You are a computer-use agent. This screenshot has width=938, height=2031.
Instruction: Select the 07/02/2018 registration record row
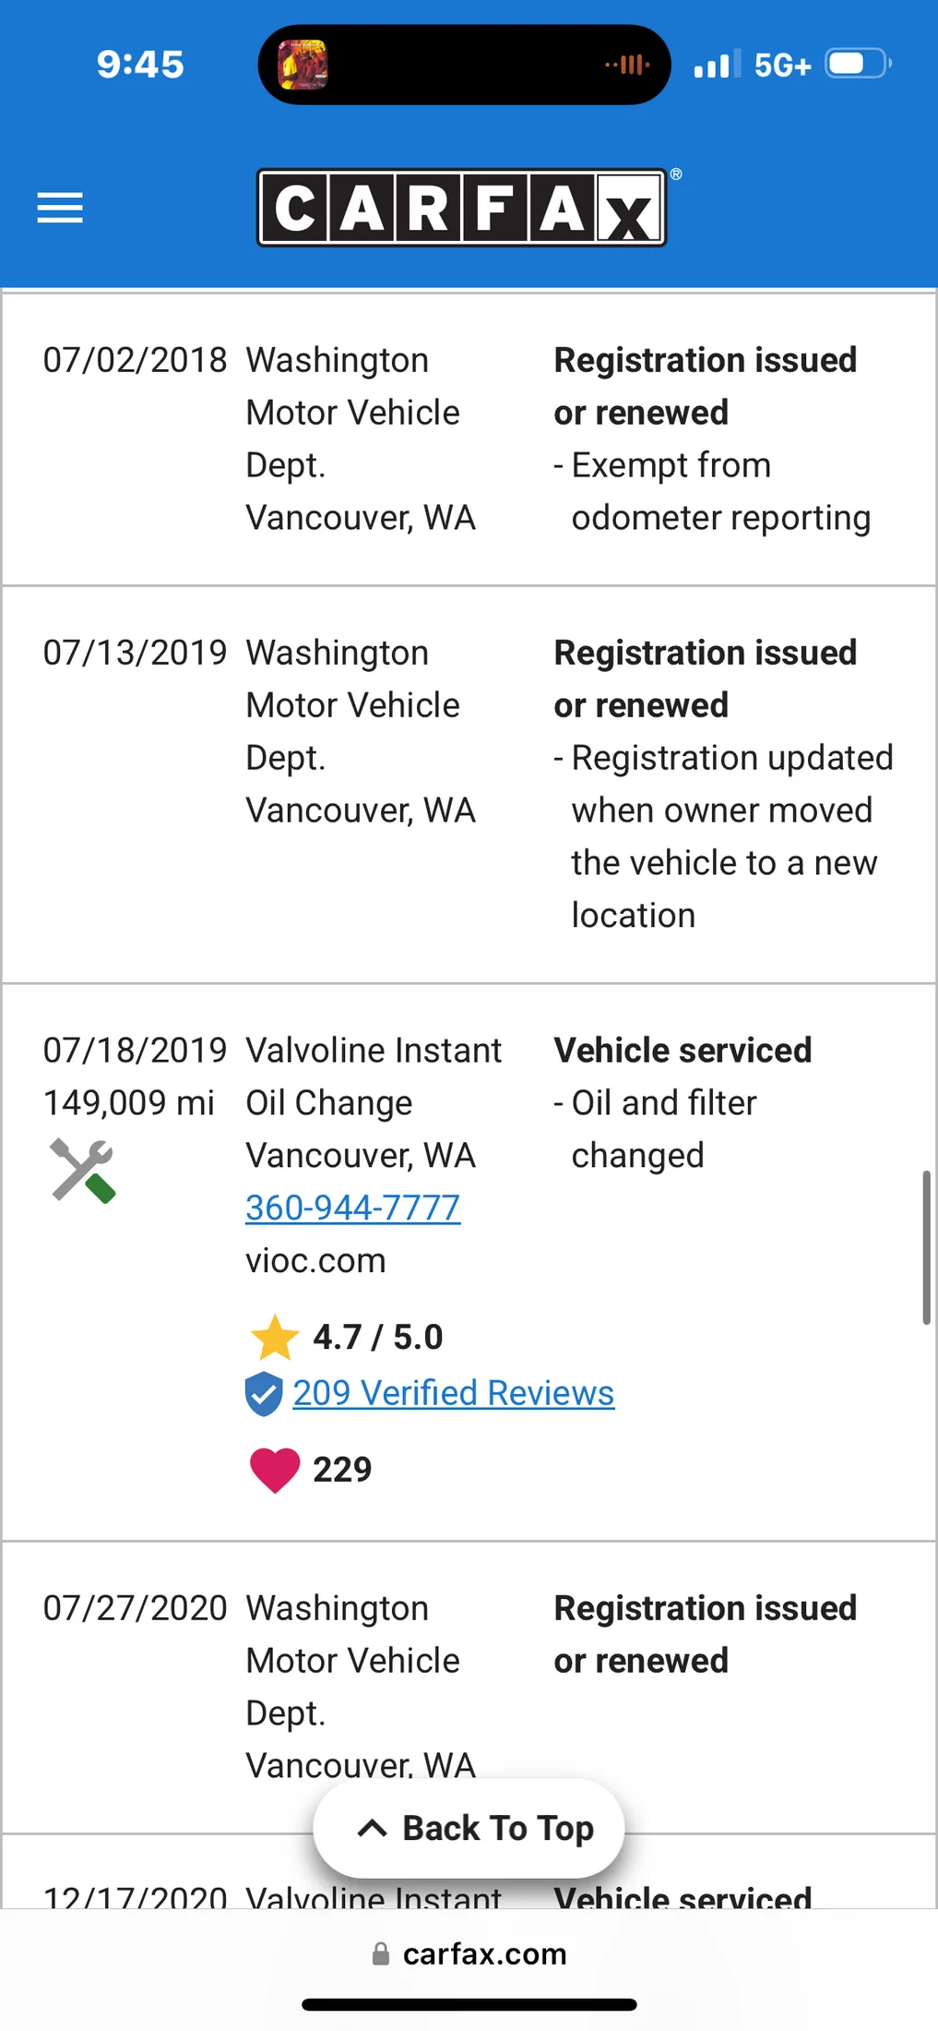coord(469,439)
